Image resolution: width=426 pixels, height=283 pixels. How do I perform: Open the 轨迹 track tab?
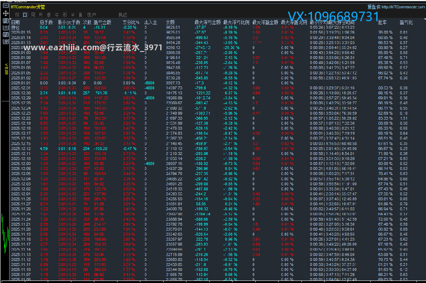click(x=123, y=15)
